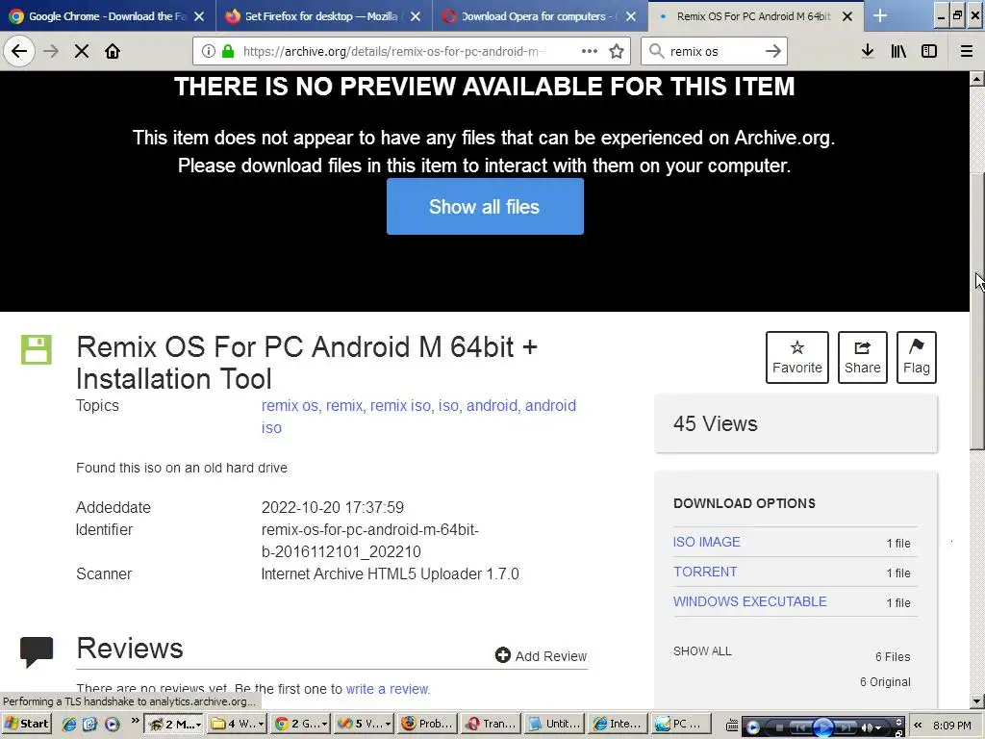Open the ISO IMAGE download link
Viewport: 985px width, 739px height.
(707, 542)
